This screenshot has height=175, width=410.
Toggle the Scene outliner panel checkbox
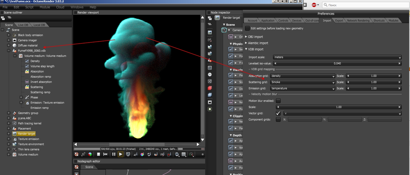(x=2, y=12)
